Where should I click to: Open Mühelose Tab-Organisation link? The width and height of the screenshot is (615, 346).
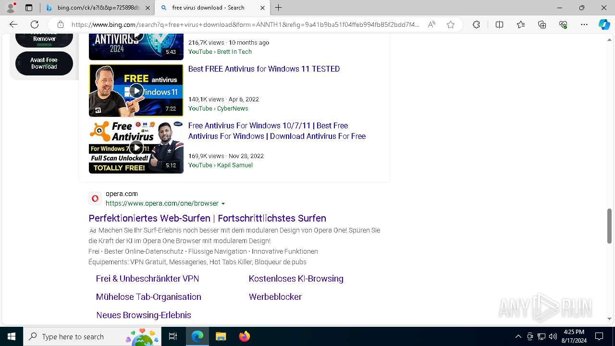(x=148, y=297)
